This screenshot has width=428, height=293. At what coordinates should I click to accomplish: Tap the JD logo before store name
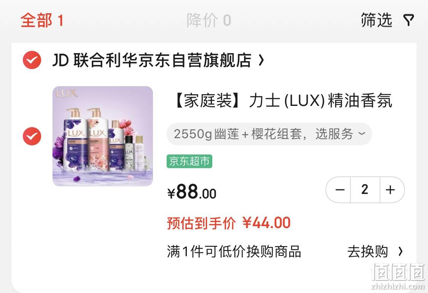(60, 60)
